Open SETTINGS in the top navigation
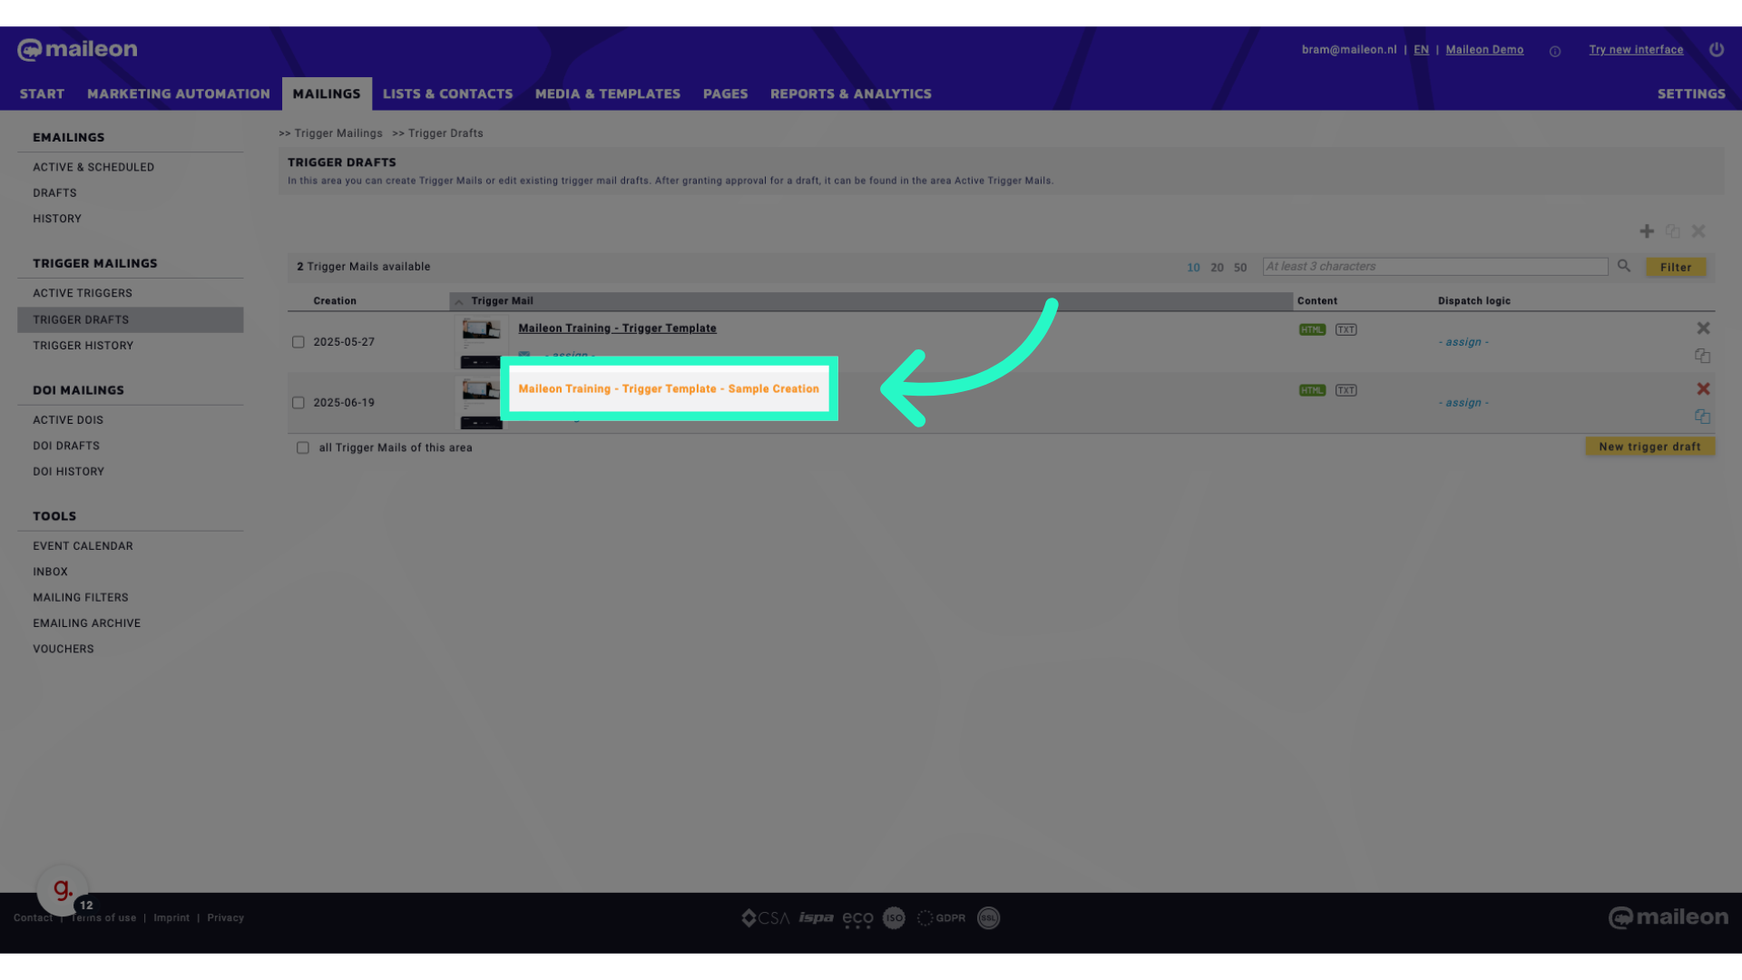The height and width of the screenshot is (980, 1742). pos(1690,93)
